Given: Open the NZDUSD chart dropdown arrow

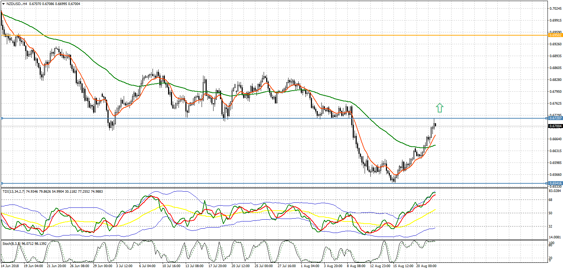Looking at the screenshot, I should click(x=3, y=4).
